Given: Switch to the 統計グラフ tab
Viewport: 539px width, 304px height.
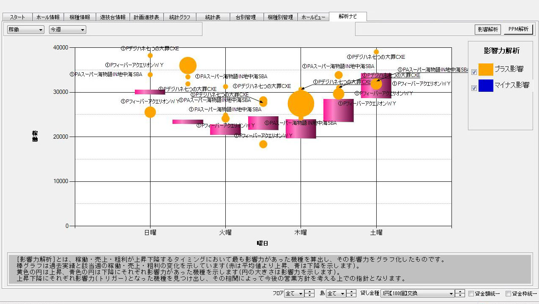Looking at the screenshot, I should [180, 17].
